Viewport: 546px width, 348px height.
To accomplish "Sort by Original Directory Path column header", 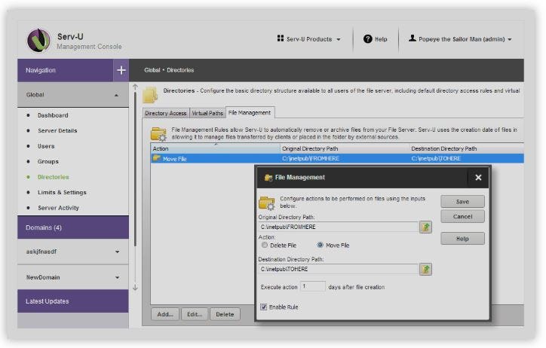I will coord(345,148).
